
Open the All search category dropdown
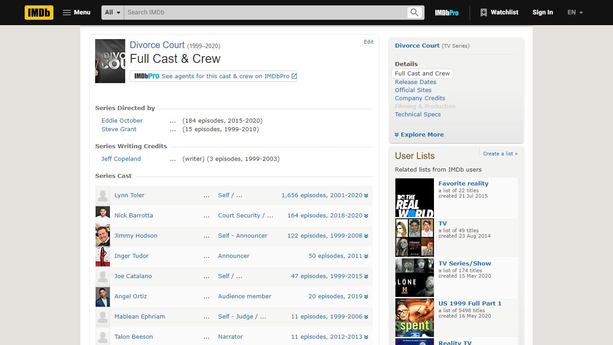tap(113, 13)
